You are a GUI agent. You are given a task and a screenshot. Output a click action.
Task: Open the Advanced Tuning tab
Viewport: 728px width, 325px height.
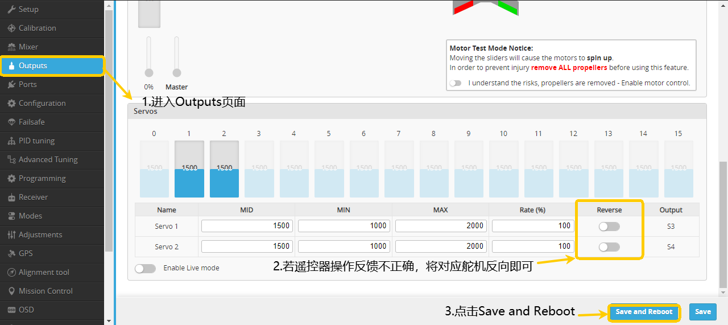[x=52, y=159]
